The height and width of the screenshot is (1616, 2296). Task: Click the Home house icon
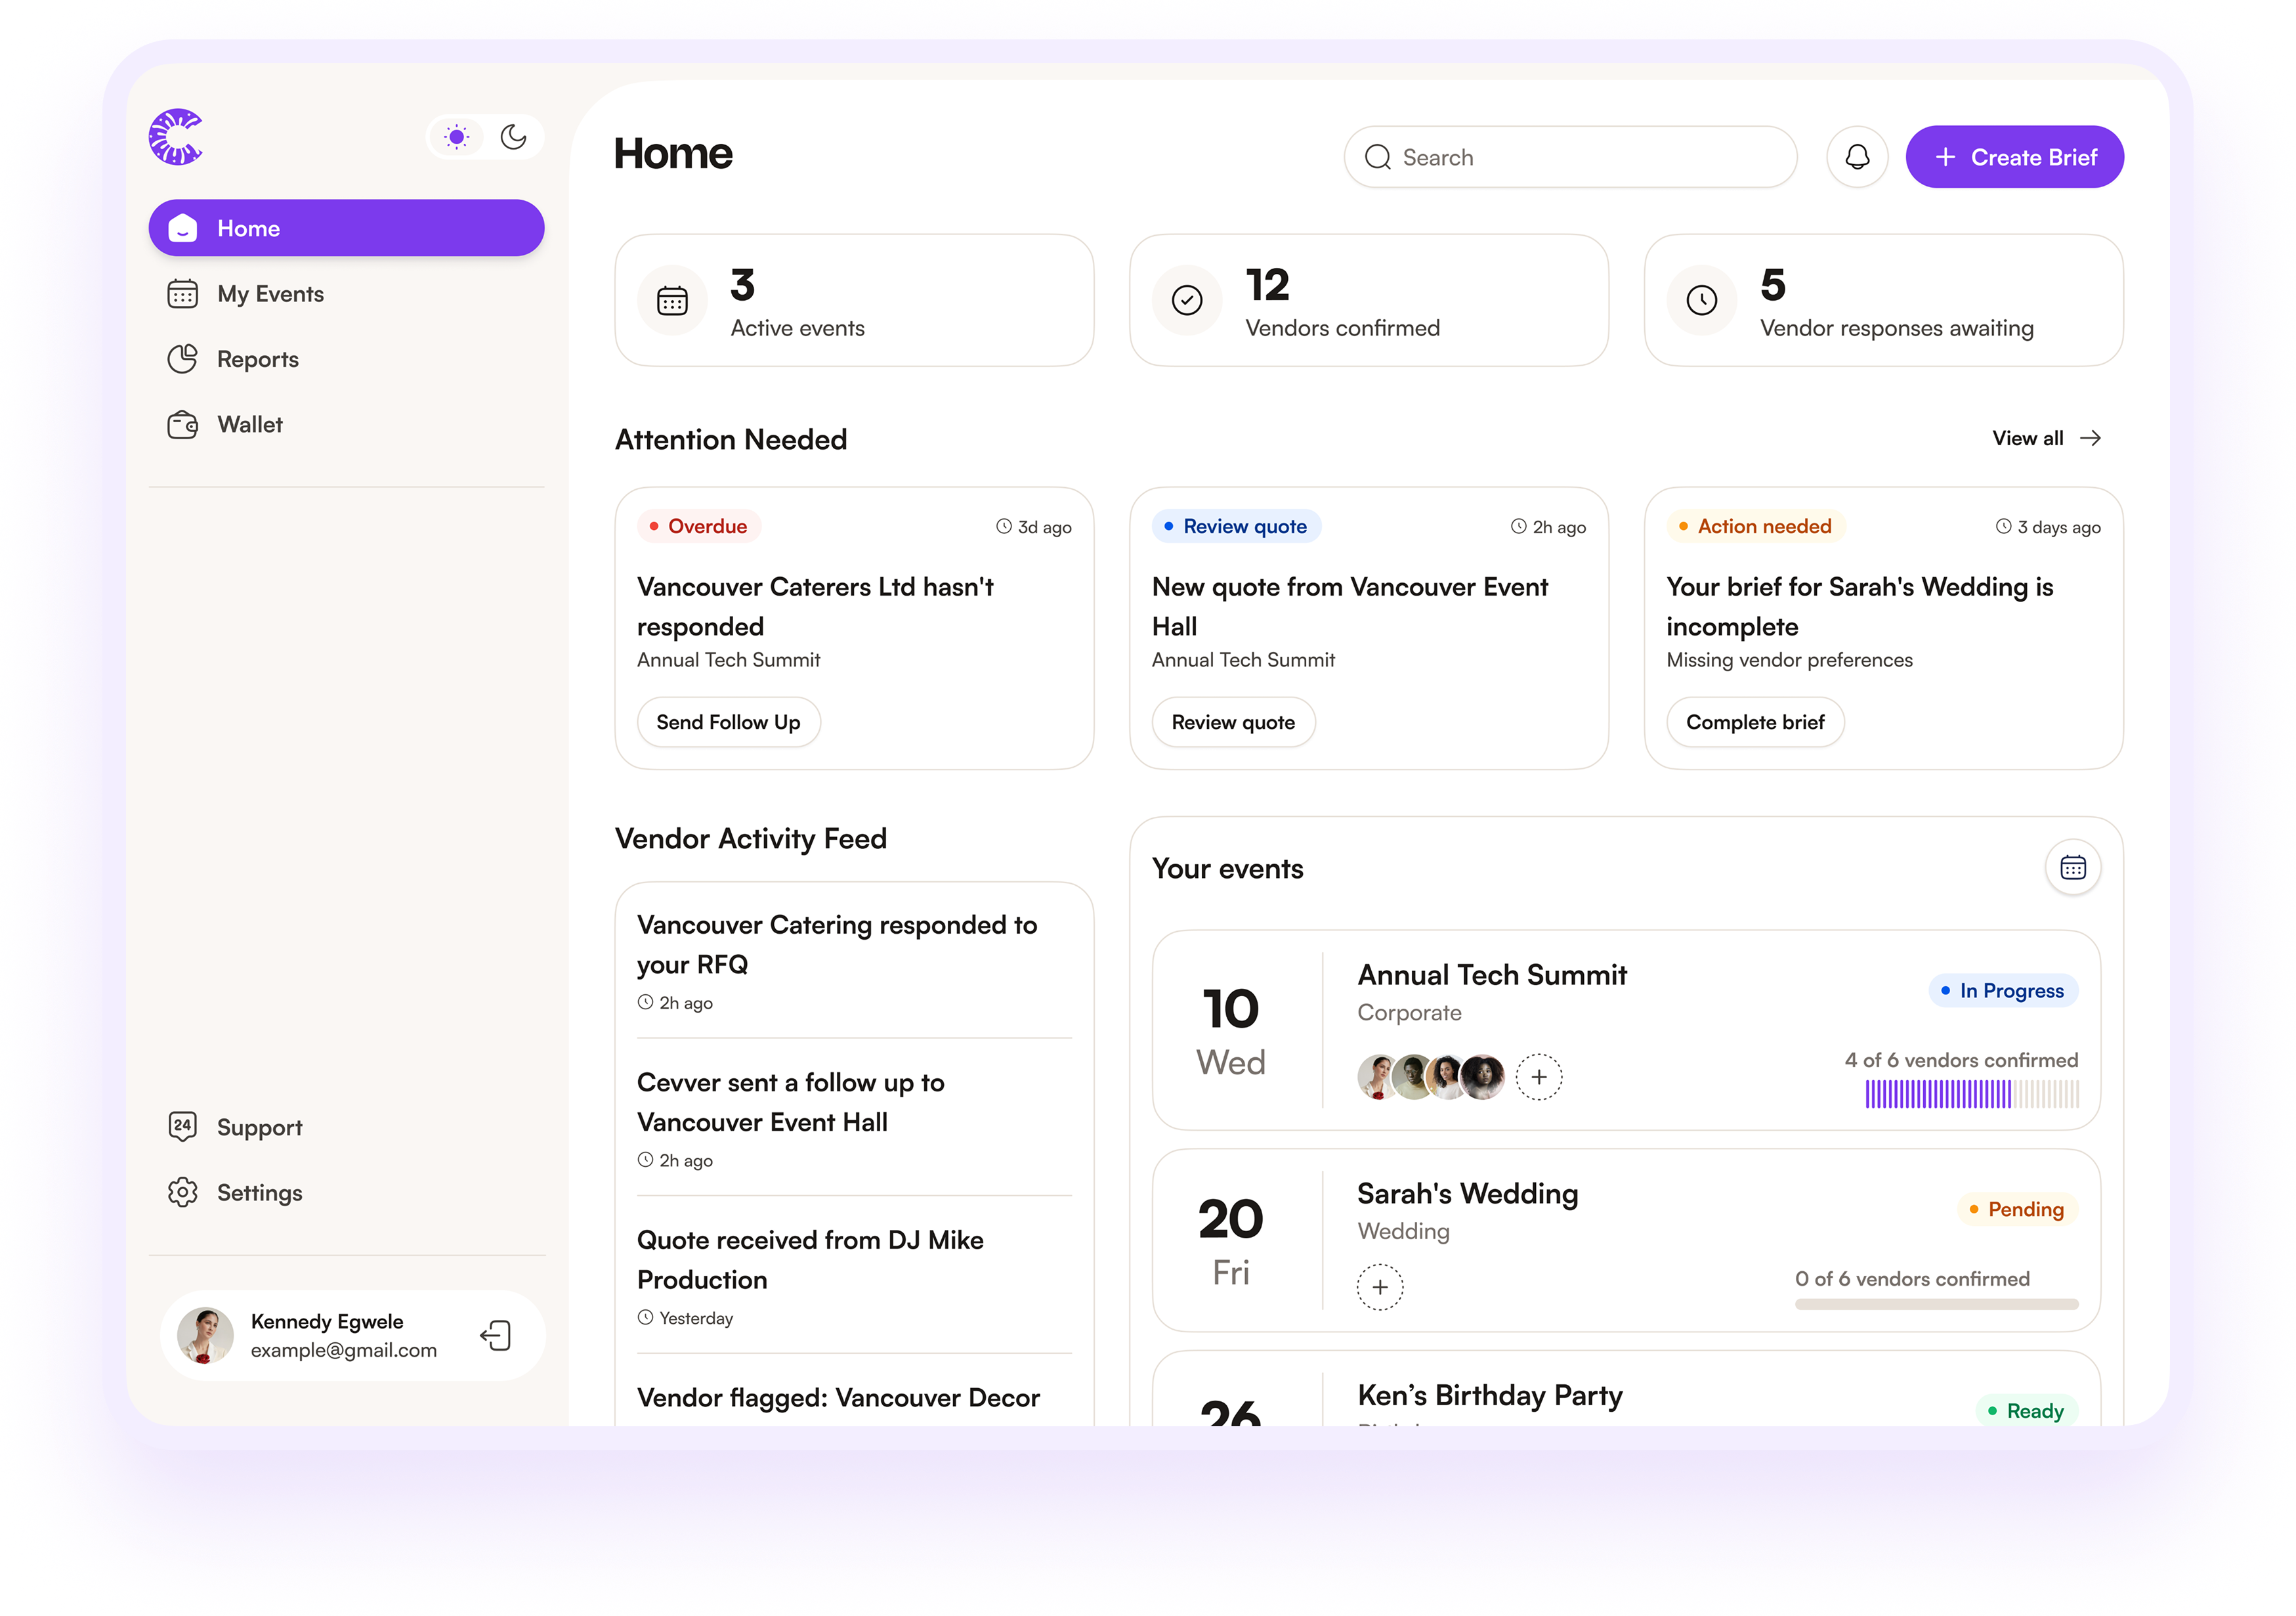tap(182, 228)
